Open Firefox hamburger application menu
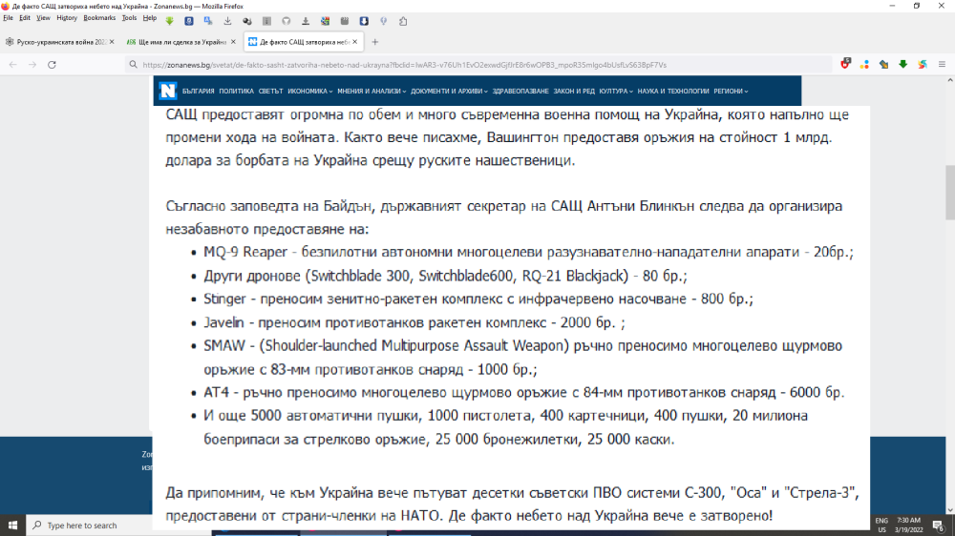Viewport: 955px width, 536px height. (x=943, y=64)
